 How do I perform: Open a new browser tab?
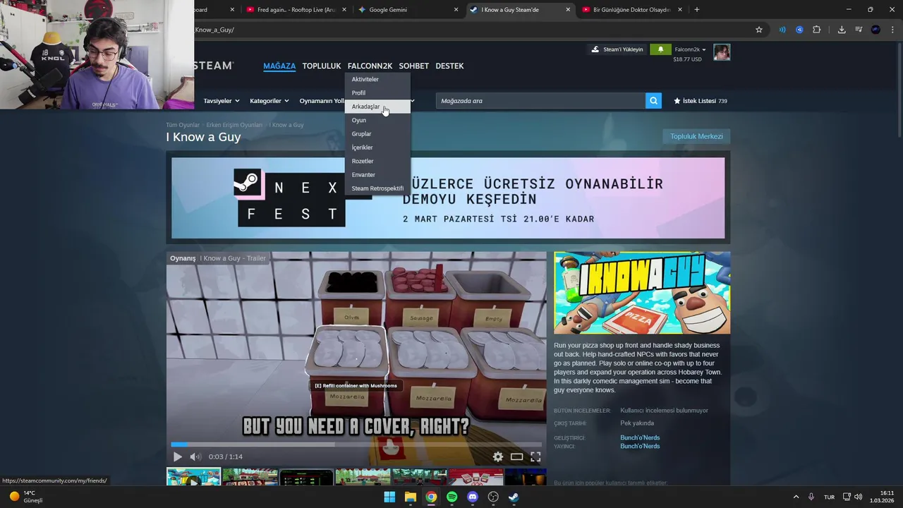point(697,10)
